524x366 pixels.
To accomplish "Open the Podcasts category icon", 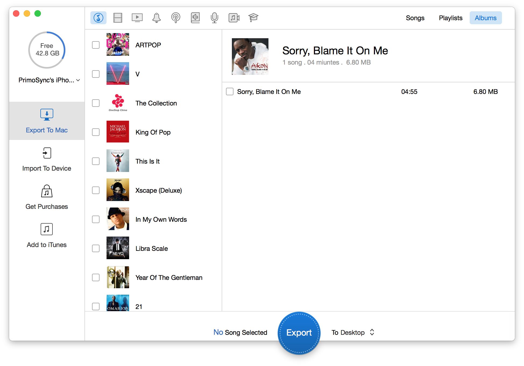I will click(176, 18).
